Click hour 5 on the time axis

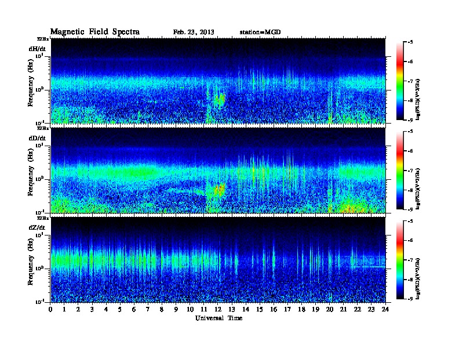pyautogui.click(x=120, y=309)
